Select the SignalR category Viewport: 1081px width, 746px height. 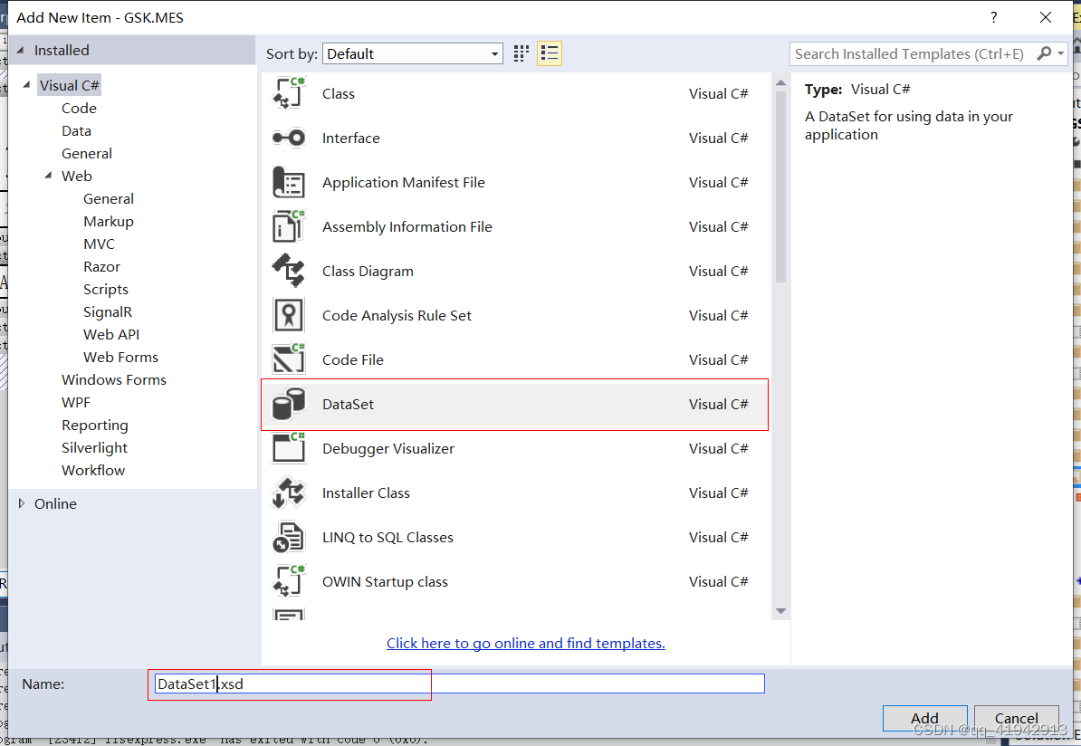[108, 312]
